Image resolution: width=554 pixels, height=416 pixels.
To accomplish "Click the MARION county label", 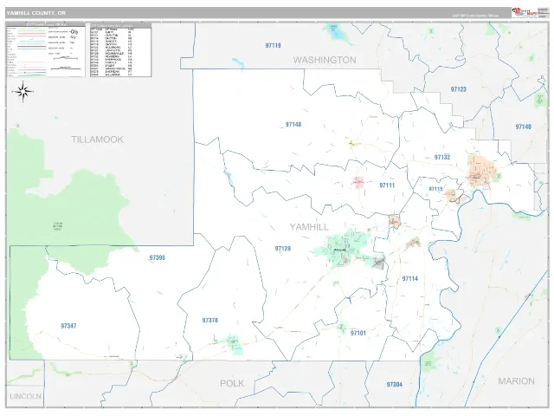I will 516,381.
